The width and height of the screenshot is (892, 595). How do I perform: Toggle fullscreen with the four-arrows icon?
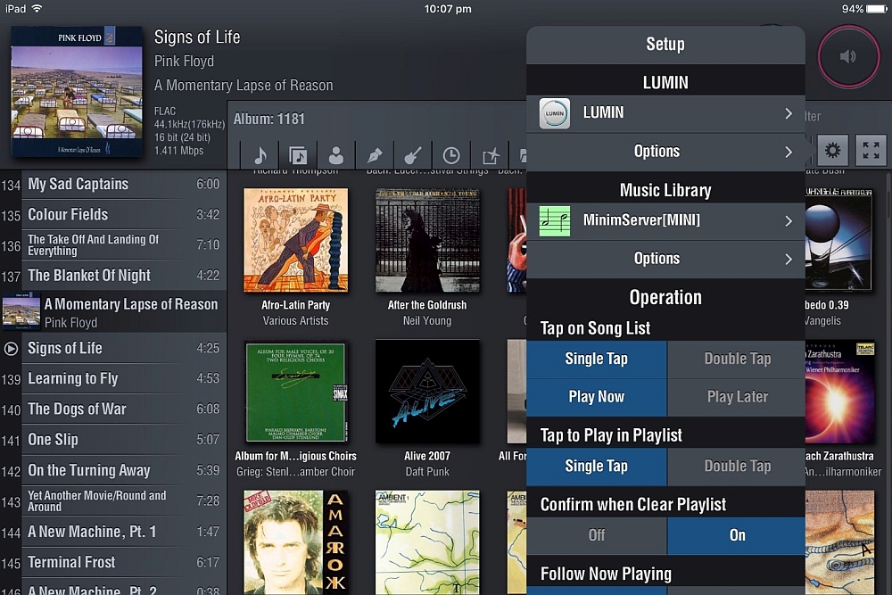click(871, 150)
